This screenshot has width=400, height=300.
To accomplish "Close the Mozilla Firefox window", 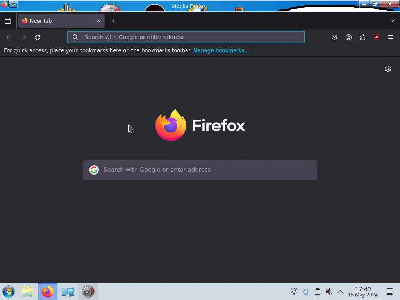I will (x=389, y=4).
